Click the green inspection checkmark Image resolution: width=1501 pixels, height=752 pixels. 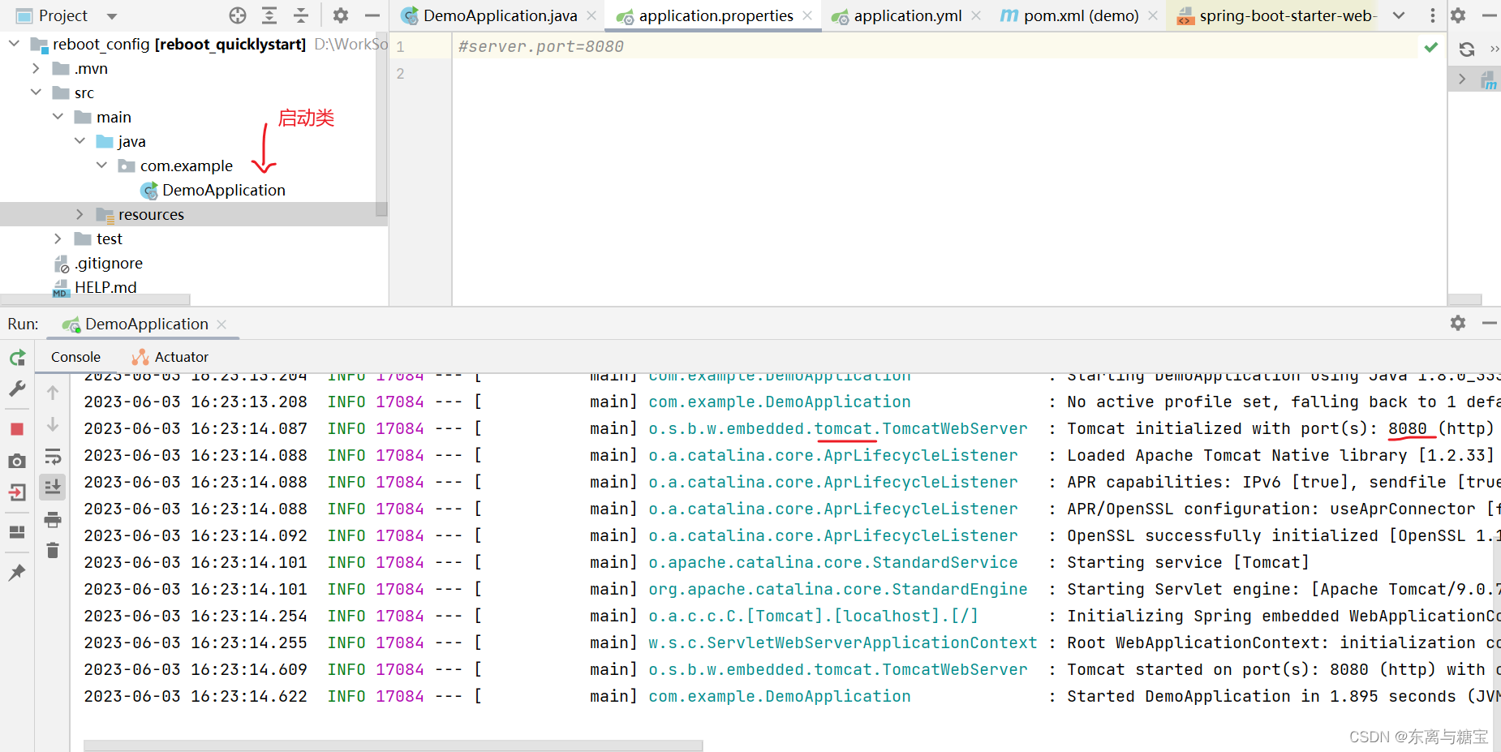click(1431, 47)
